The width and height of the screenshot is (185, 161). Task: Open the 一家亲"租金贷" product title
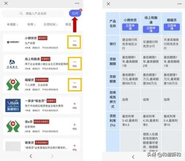point(35,101)
